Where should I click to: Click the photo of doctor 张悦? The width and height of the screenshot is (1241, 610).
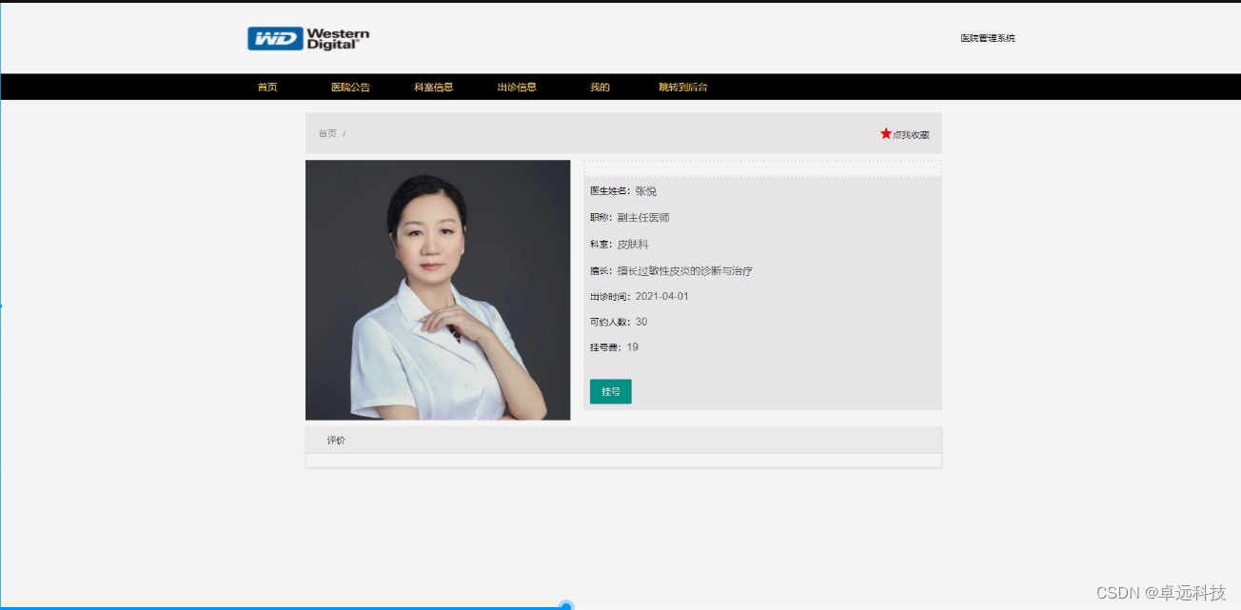click(x=437, y=289)
